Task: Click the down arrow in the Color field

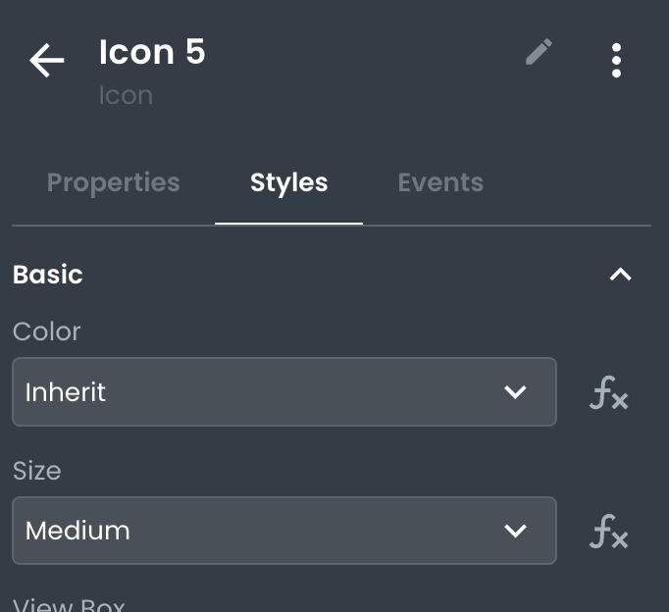Action: pos(515,392)
